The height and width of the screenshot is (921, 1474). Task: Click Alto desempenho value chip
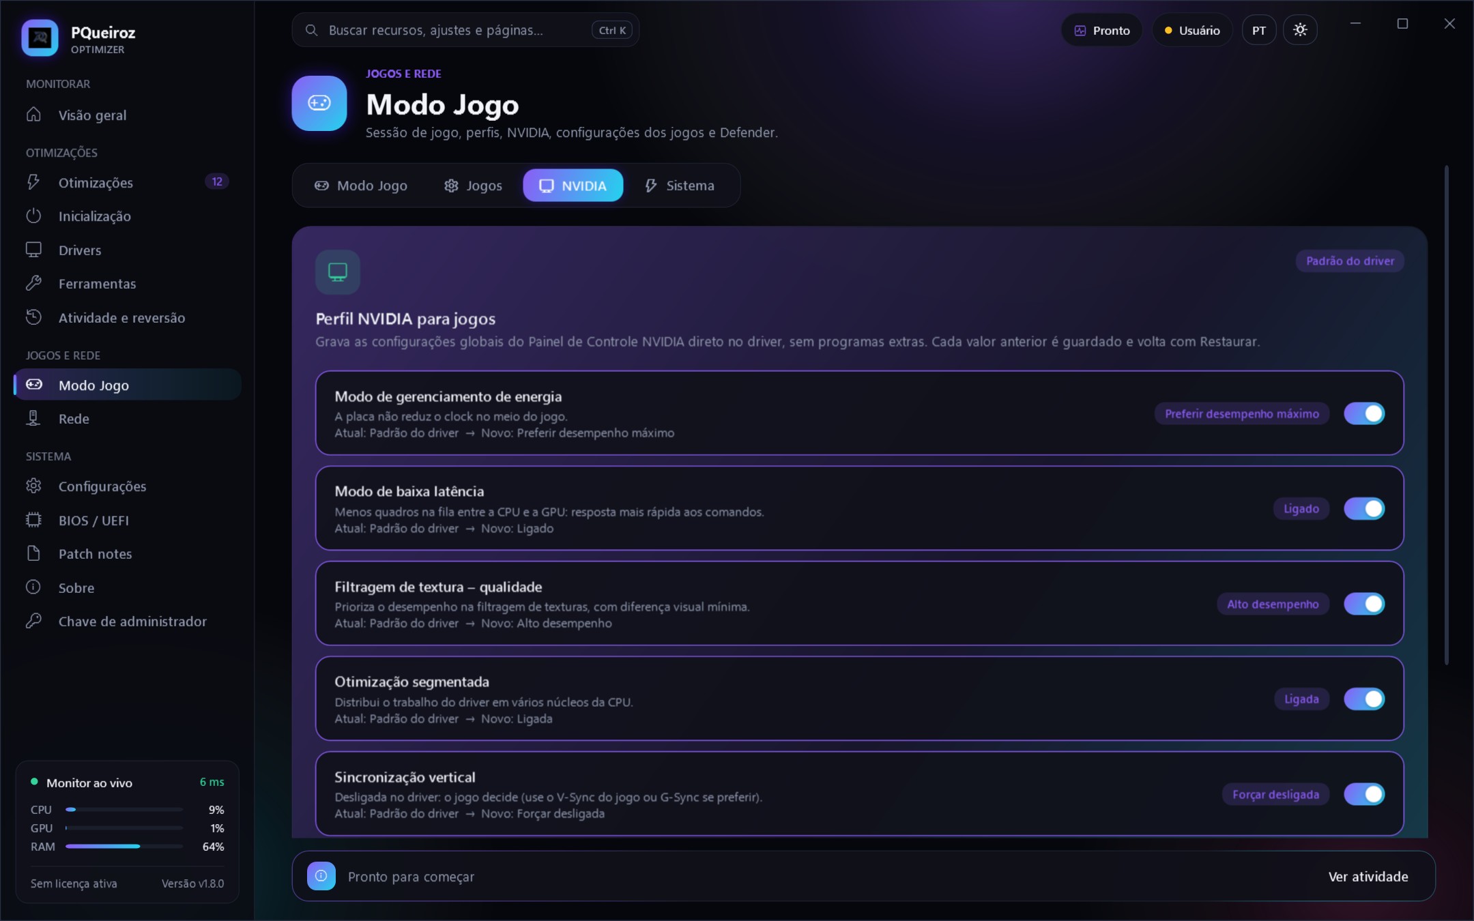pos(1273,604)
